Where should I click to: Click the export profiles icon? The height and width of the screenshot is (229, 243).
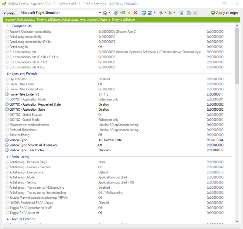[x=161, y=13]
